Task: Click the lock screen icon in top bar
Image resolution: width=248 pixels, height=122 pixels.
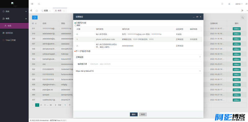Action: pos(229,4)
